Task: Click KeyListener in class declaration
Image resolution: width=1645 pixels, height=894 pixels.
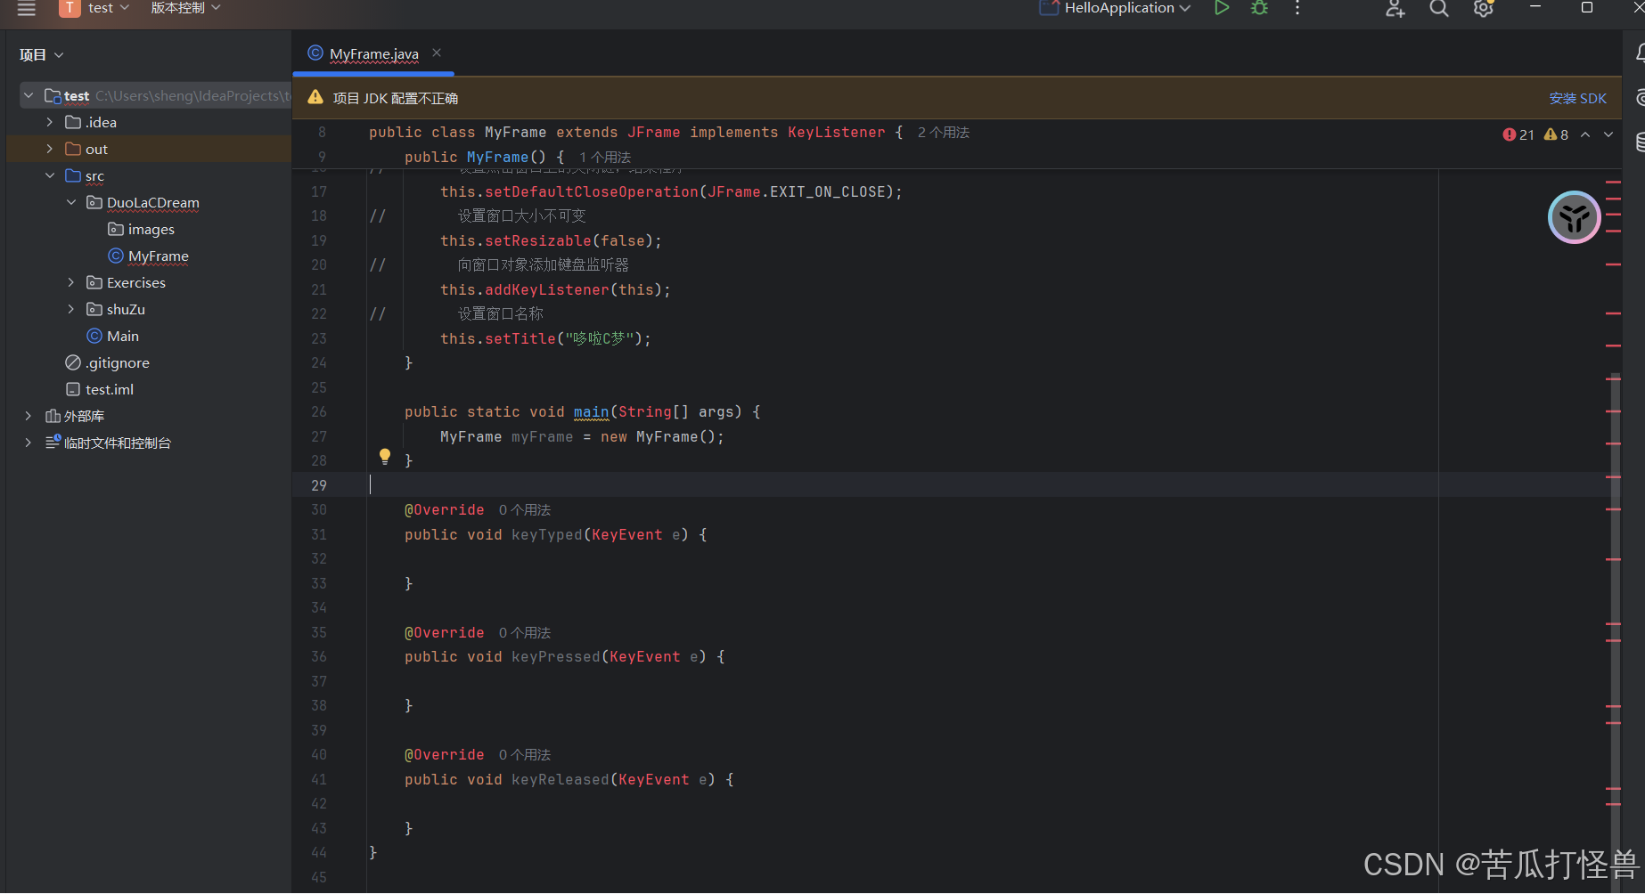Action: coord(837,132)
